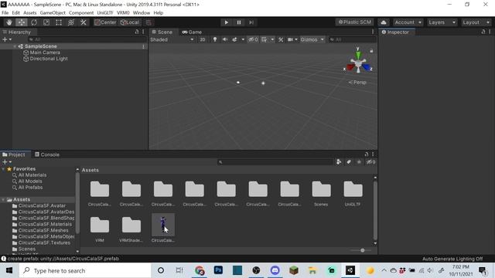Click the Pause button

[x=239, y=22]
